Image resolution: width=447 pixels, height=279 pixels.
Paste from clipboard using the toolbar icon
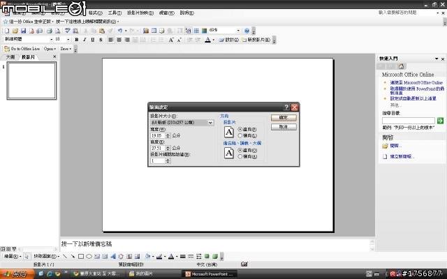pyautogui.click(x=102, y=31)
